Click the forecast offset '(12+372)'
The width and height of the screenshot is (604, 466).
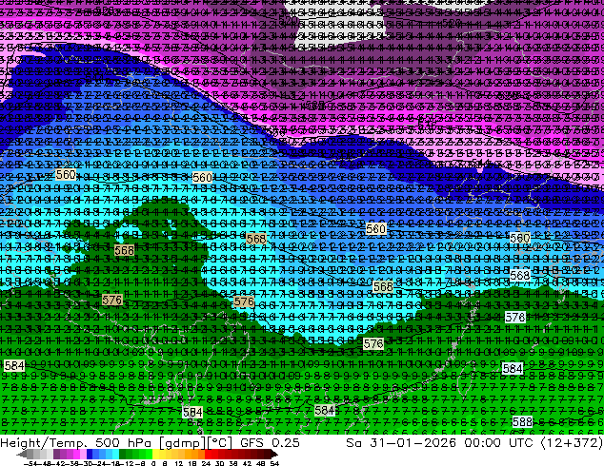[572, 443]
